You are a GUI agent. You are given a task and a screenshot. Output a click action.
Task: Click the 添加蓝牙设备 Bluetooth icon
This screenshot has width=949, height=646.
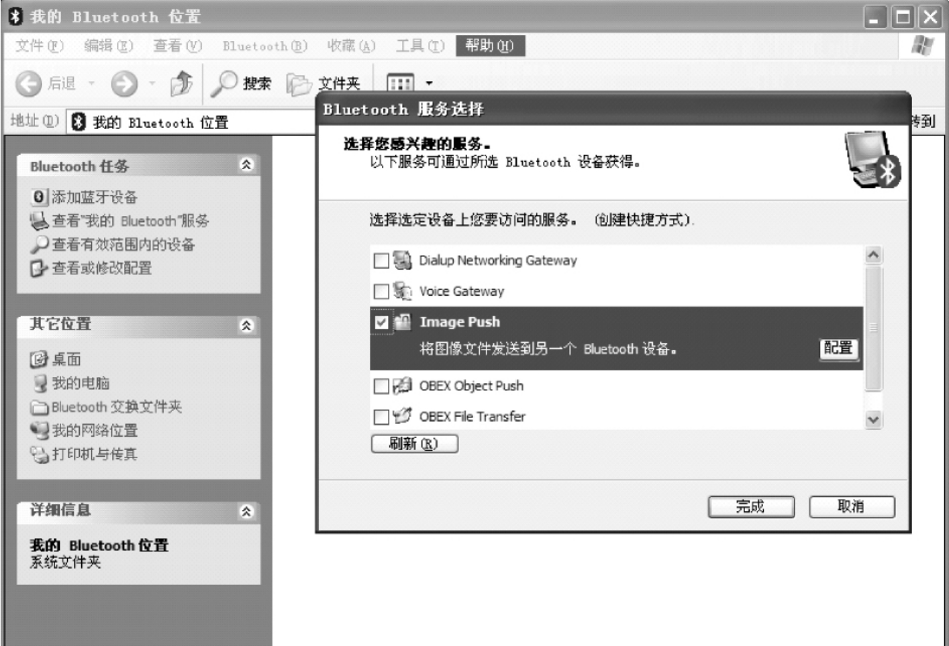pyautogui.click(x=39, y=197)
